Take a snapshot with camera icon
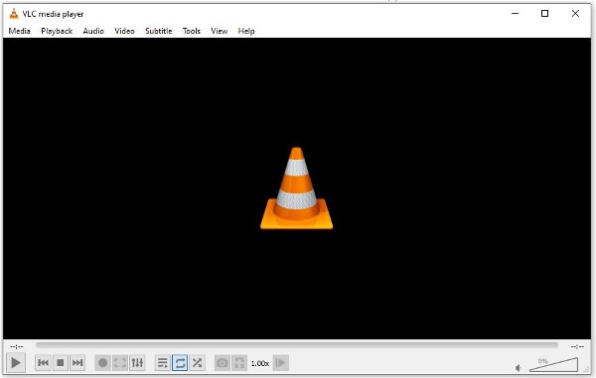596x378 pixels. (223, 363)
